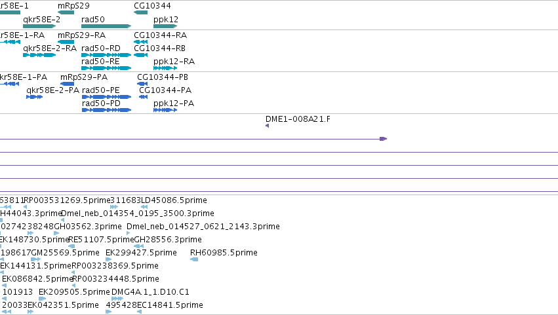Pick the ppk12 gene bar
The height and width of the screenshot is (315, 558).
(165, 26)
